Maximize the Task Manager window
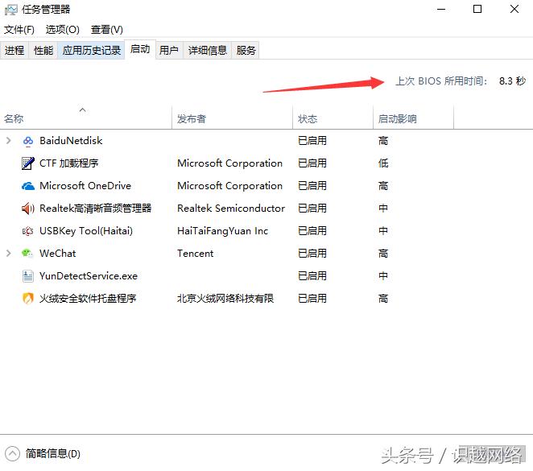Image resolution: width=533 pixels, height=471 pixels. coord(477,9)
